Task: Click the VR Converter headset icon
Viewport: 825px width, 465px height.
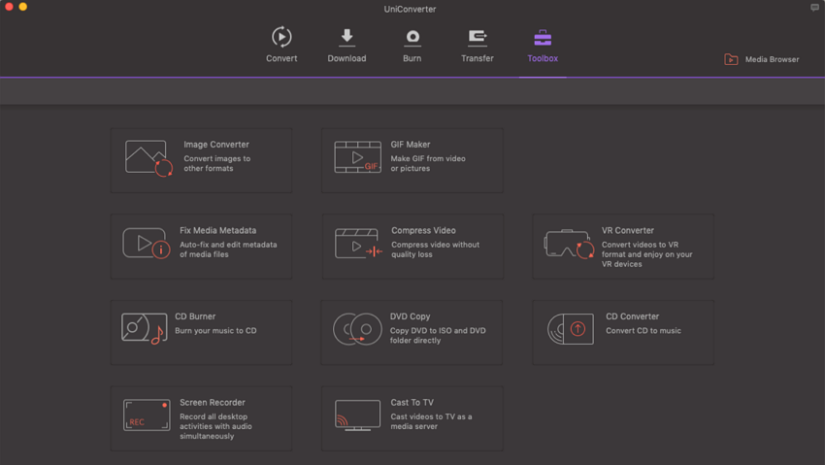Action: 570,244
